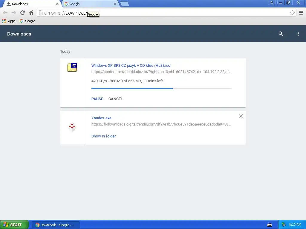Screen dimensions: 306x229
Task: Reload the Downloads page
Action: [x=22, y=13]
